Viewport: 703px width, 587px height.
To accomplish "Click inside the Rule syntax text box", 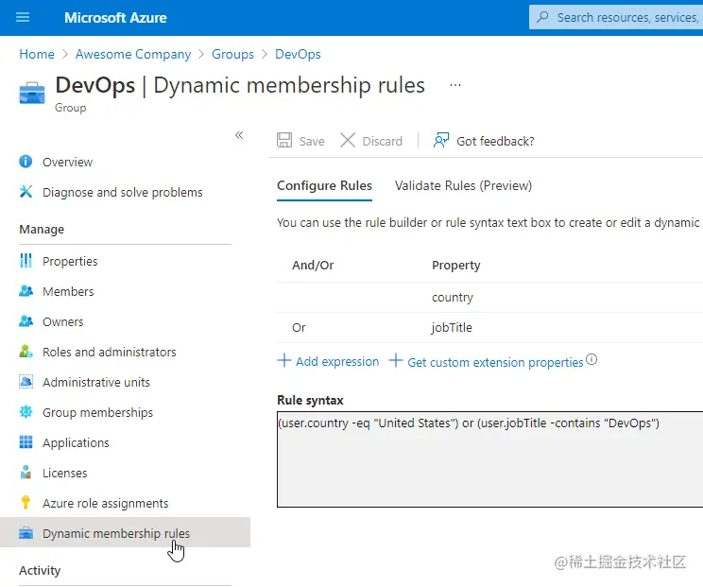I will pos(490,459).
